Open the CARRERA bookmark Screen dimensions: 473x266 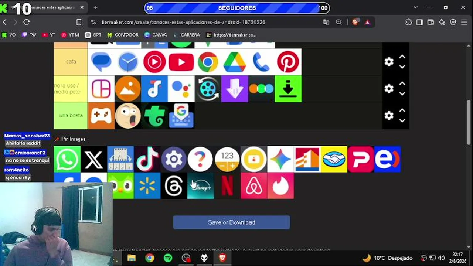pos(186,35)
